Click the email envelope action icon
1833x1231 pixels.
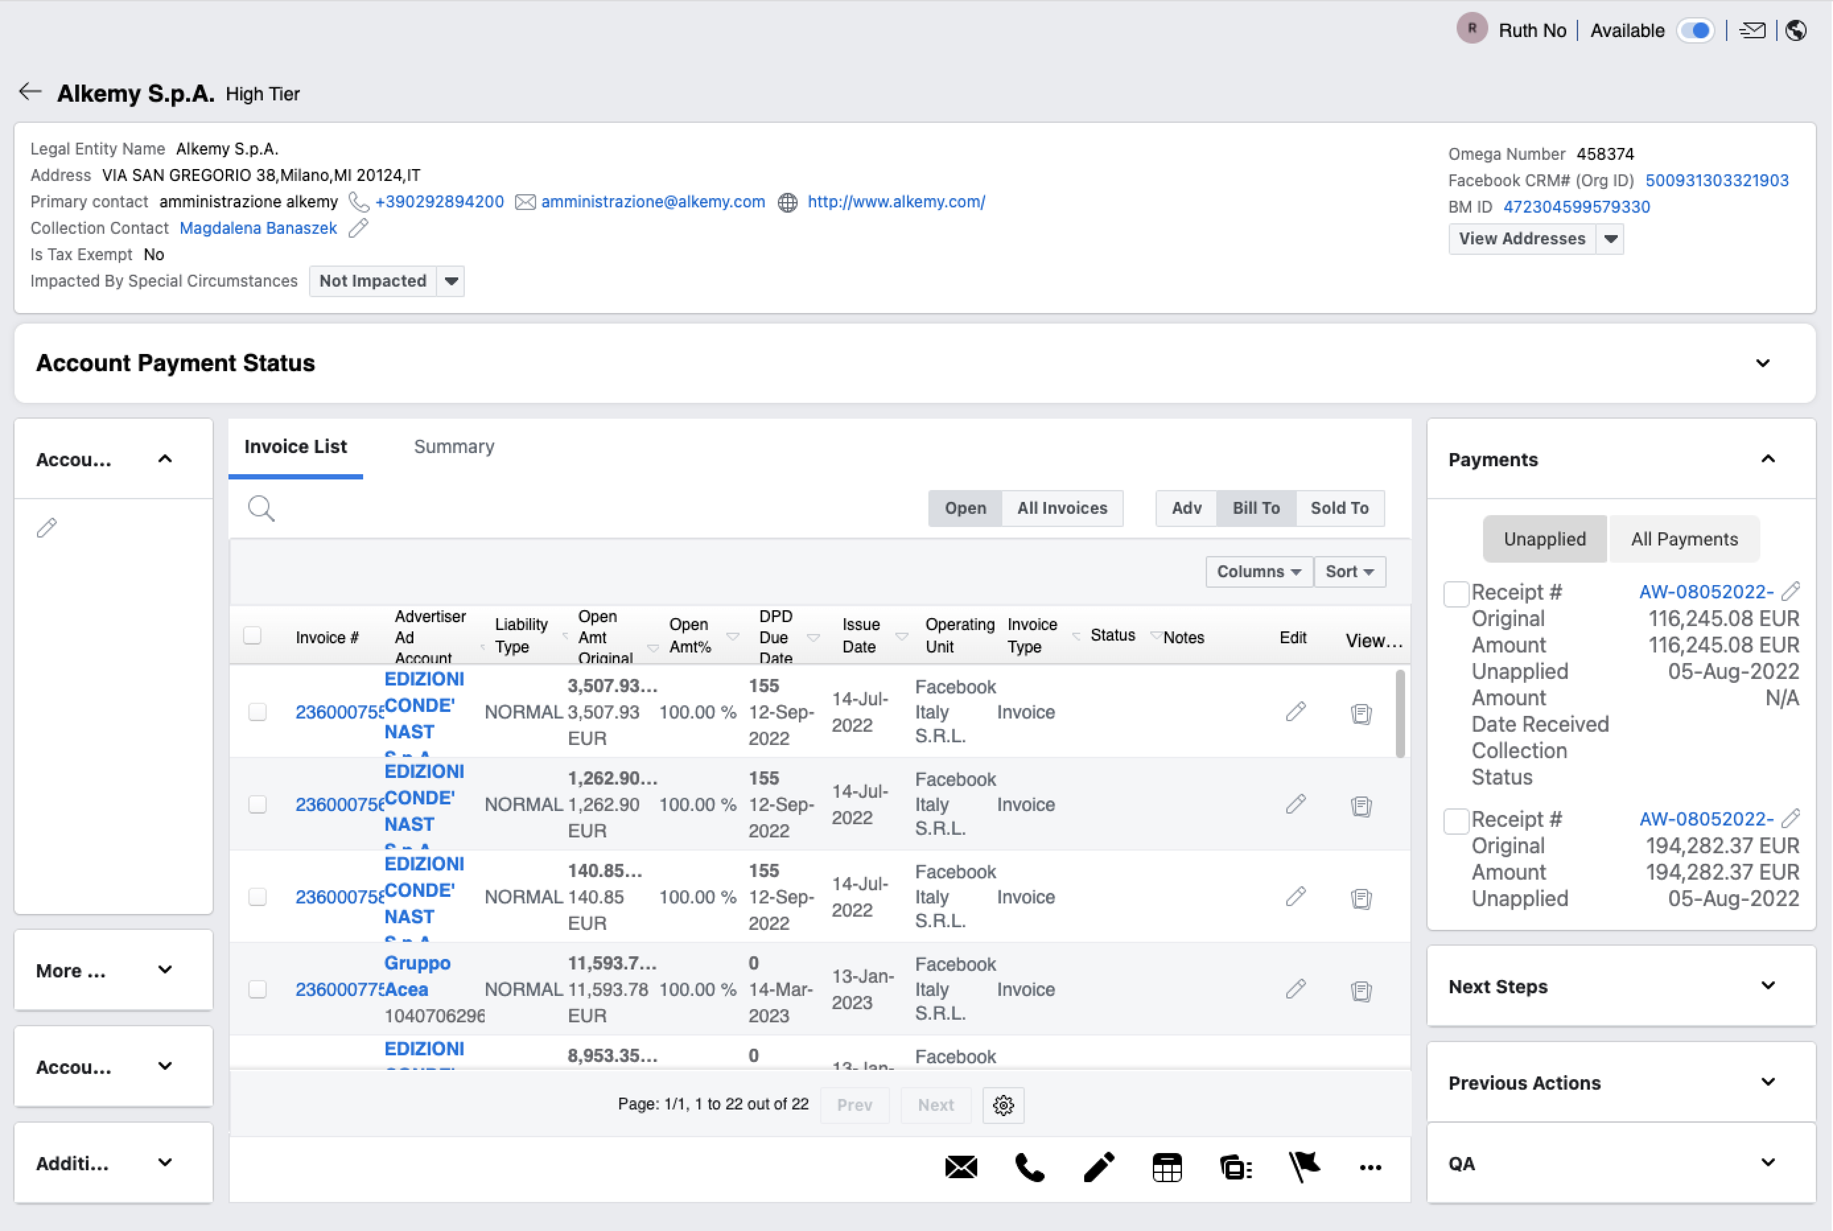click(961, 1167)
